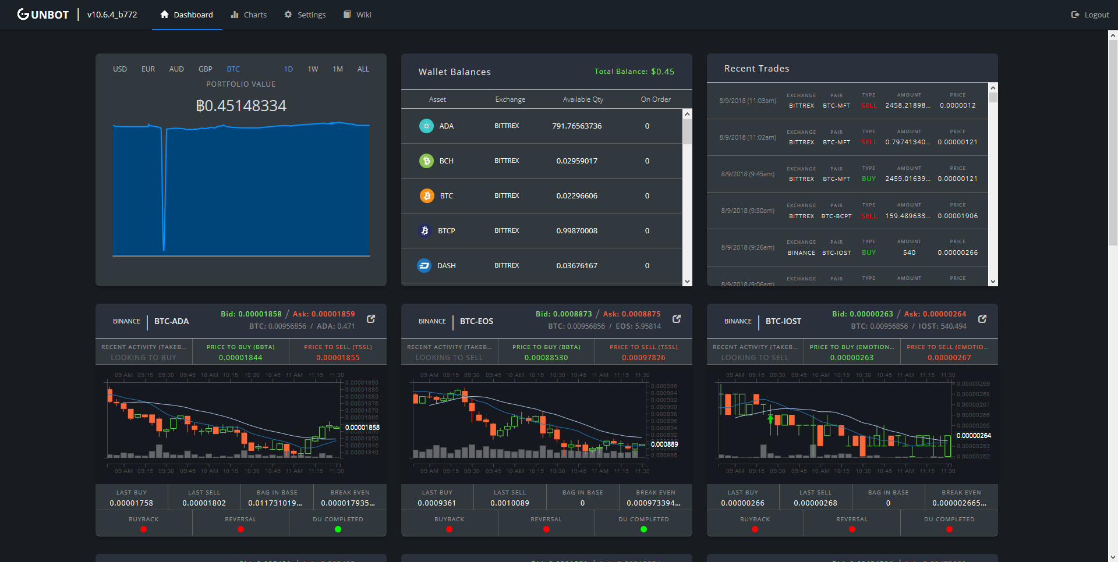Click BTC-ADA Buyback red indicator

[x=144, y=529]
